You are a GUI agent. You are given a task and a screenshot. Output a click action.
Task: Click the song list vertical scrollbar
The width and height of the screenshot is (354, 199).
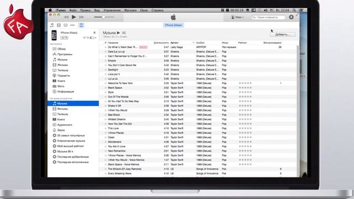coord(298,111)
